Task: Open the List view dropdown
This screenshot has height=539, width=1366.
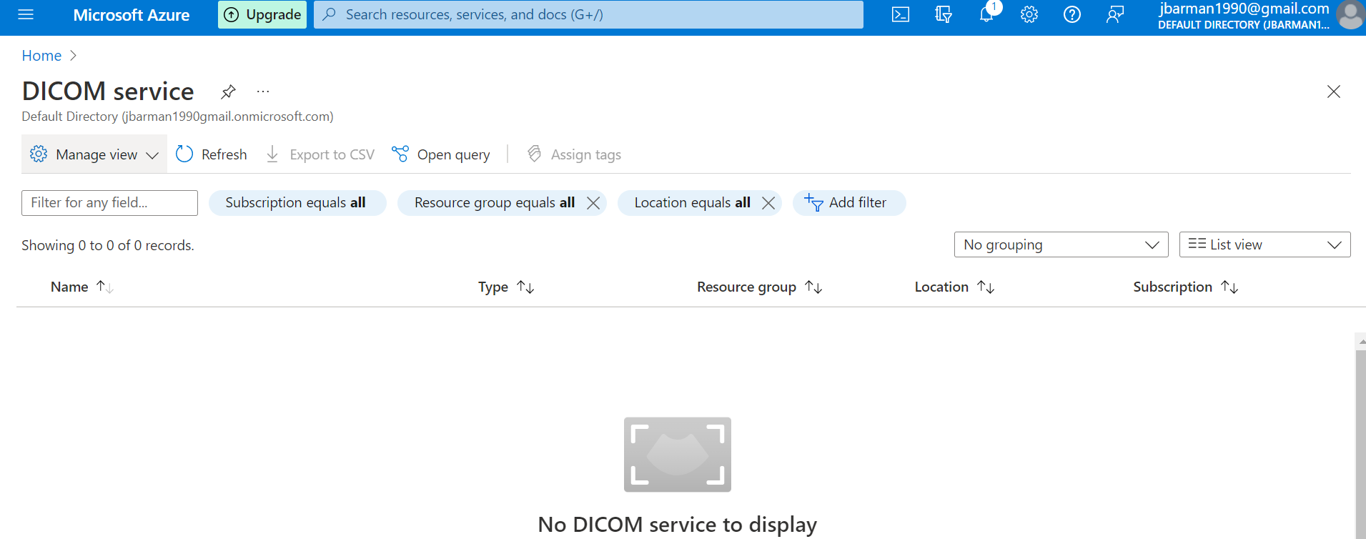Action: tap(1265, 244)
